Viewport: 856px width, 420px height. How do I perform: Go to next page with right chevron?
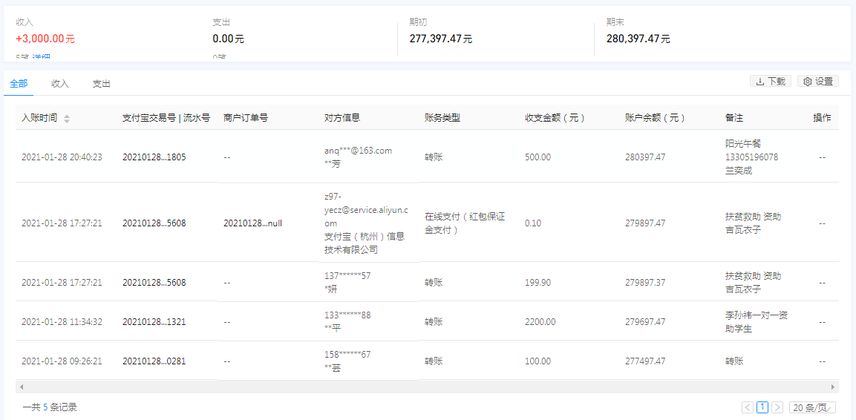[777, 407]
